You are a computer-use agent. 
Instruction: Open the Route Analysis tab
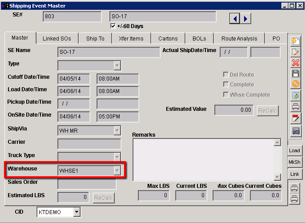[239, 39]
